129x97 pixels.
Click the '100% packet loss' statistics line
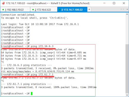click(49, 87)
